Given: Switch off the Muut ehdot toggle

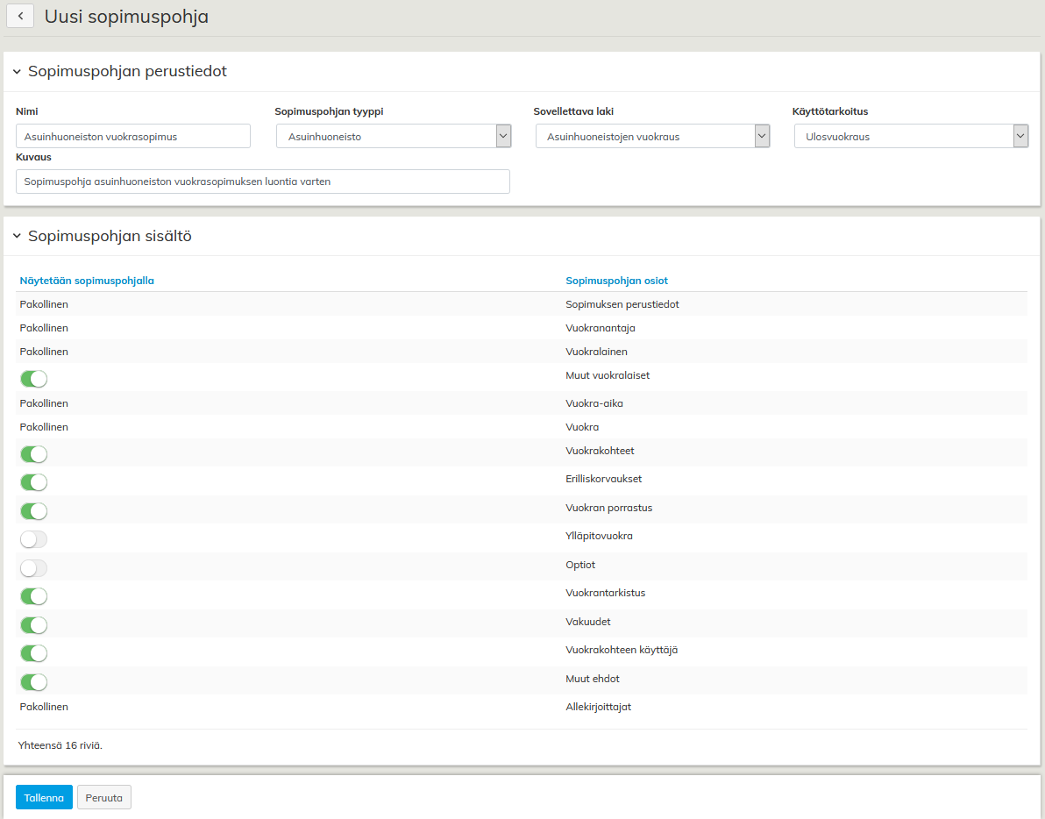Looking at the screenshot, I should pyautogui.click(x=33, y=682).
